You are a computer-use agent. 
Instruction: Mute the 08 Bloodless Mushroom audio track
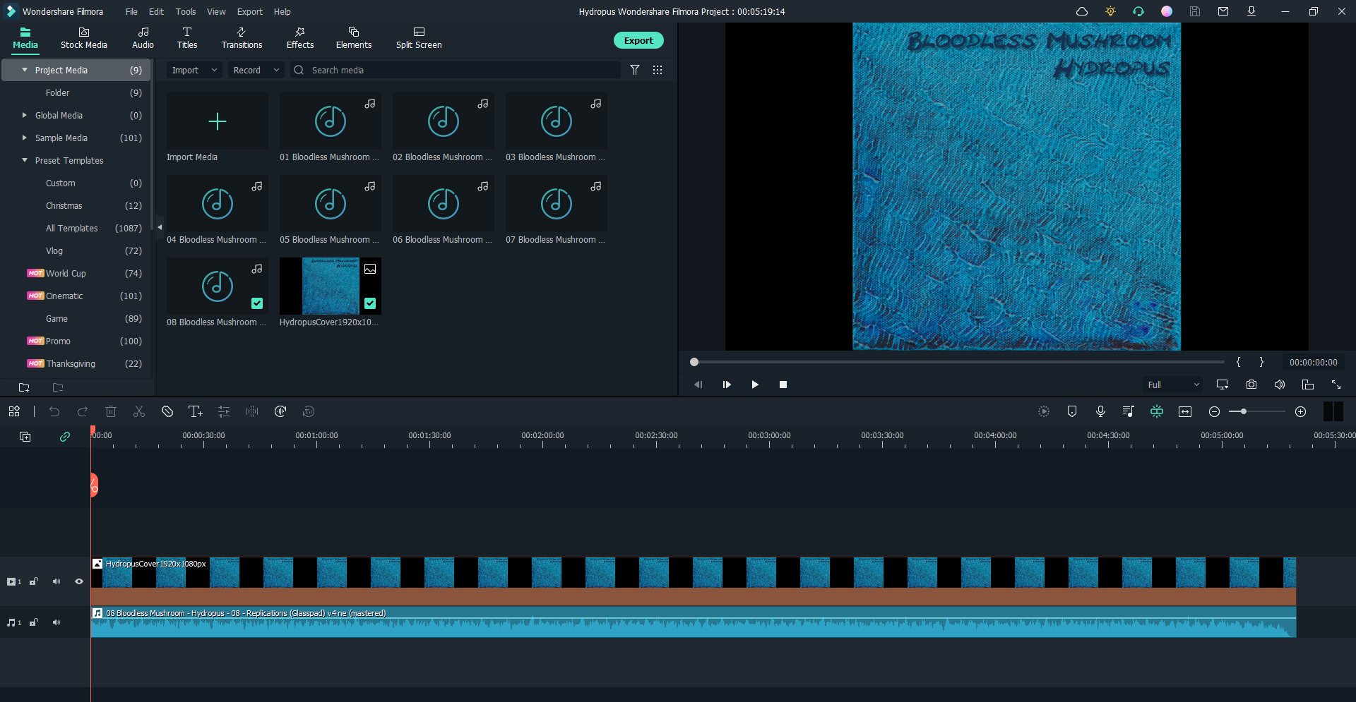[x=56, y=623]
